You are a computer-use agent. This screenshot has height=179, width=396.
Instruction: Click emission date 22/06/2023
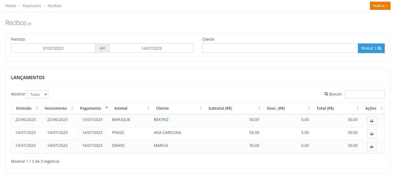pos(26,120)
